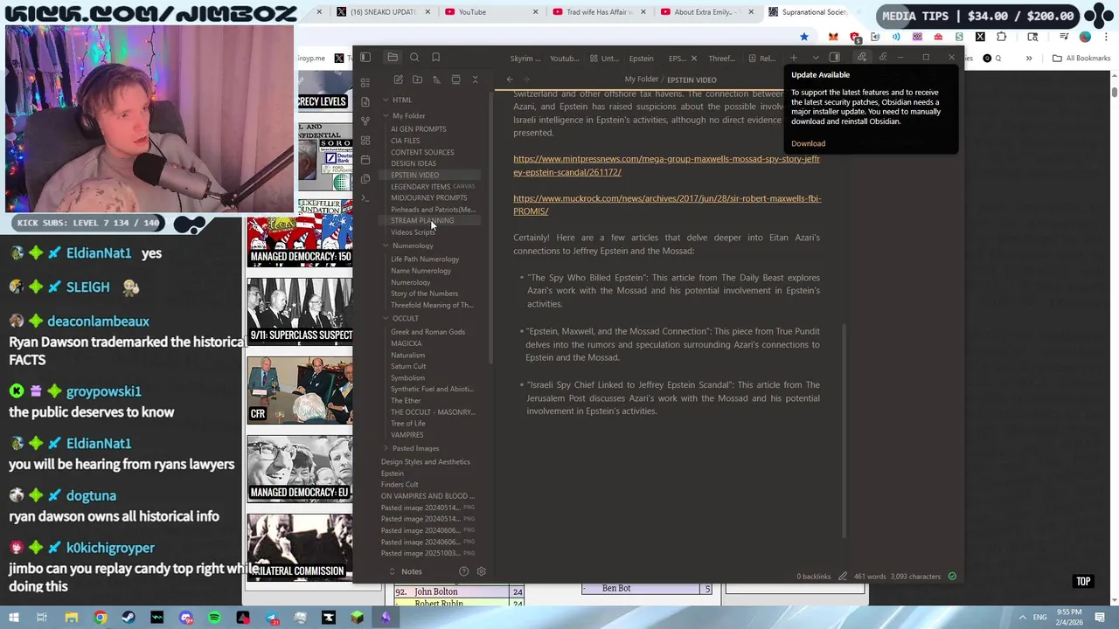Add a new Obsidian tab with plus icon
The image size is (1119, 629).
(794, 58)
